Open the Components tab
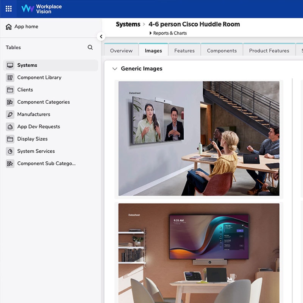This screenshot has height=303, width=303. 222,50
